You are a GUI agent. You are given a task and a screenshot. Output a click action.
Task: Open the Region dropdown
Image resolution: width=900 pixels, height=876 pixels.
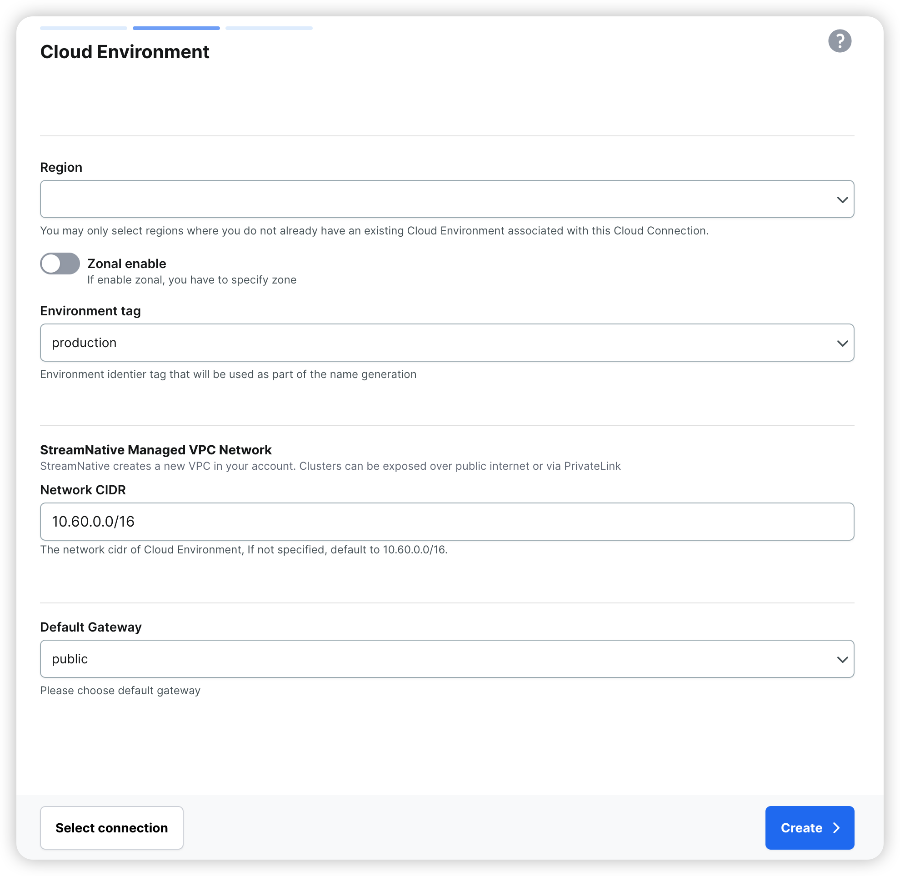coord(446,199)
